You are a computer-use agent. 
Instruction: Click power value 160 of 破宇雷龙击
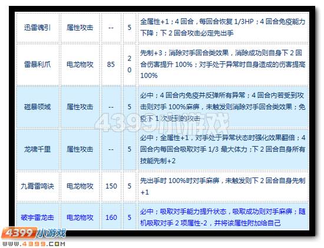pyautogui.click(x=111, y=217)
